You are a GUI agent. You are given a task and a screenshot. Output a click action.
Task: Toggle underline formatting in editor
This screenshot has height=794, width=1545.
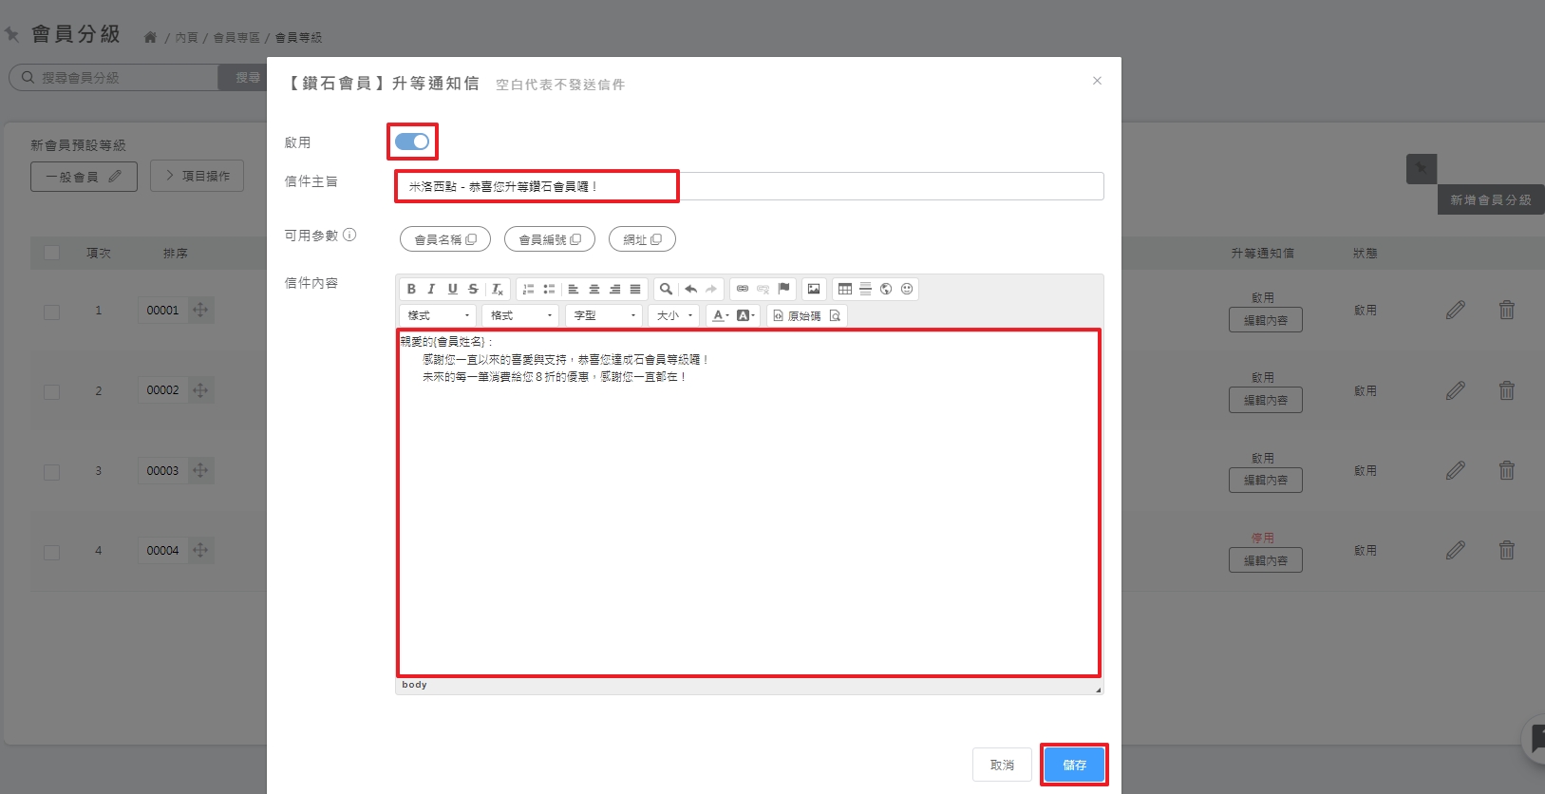click(452, 289)
